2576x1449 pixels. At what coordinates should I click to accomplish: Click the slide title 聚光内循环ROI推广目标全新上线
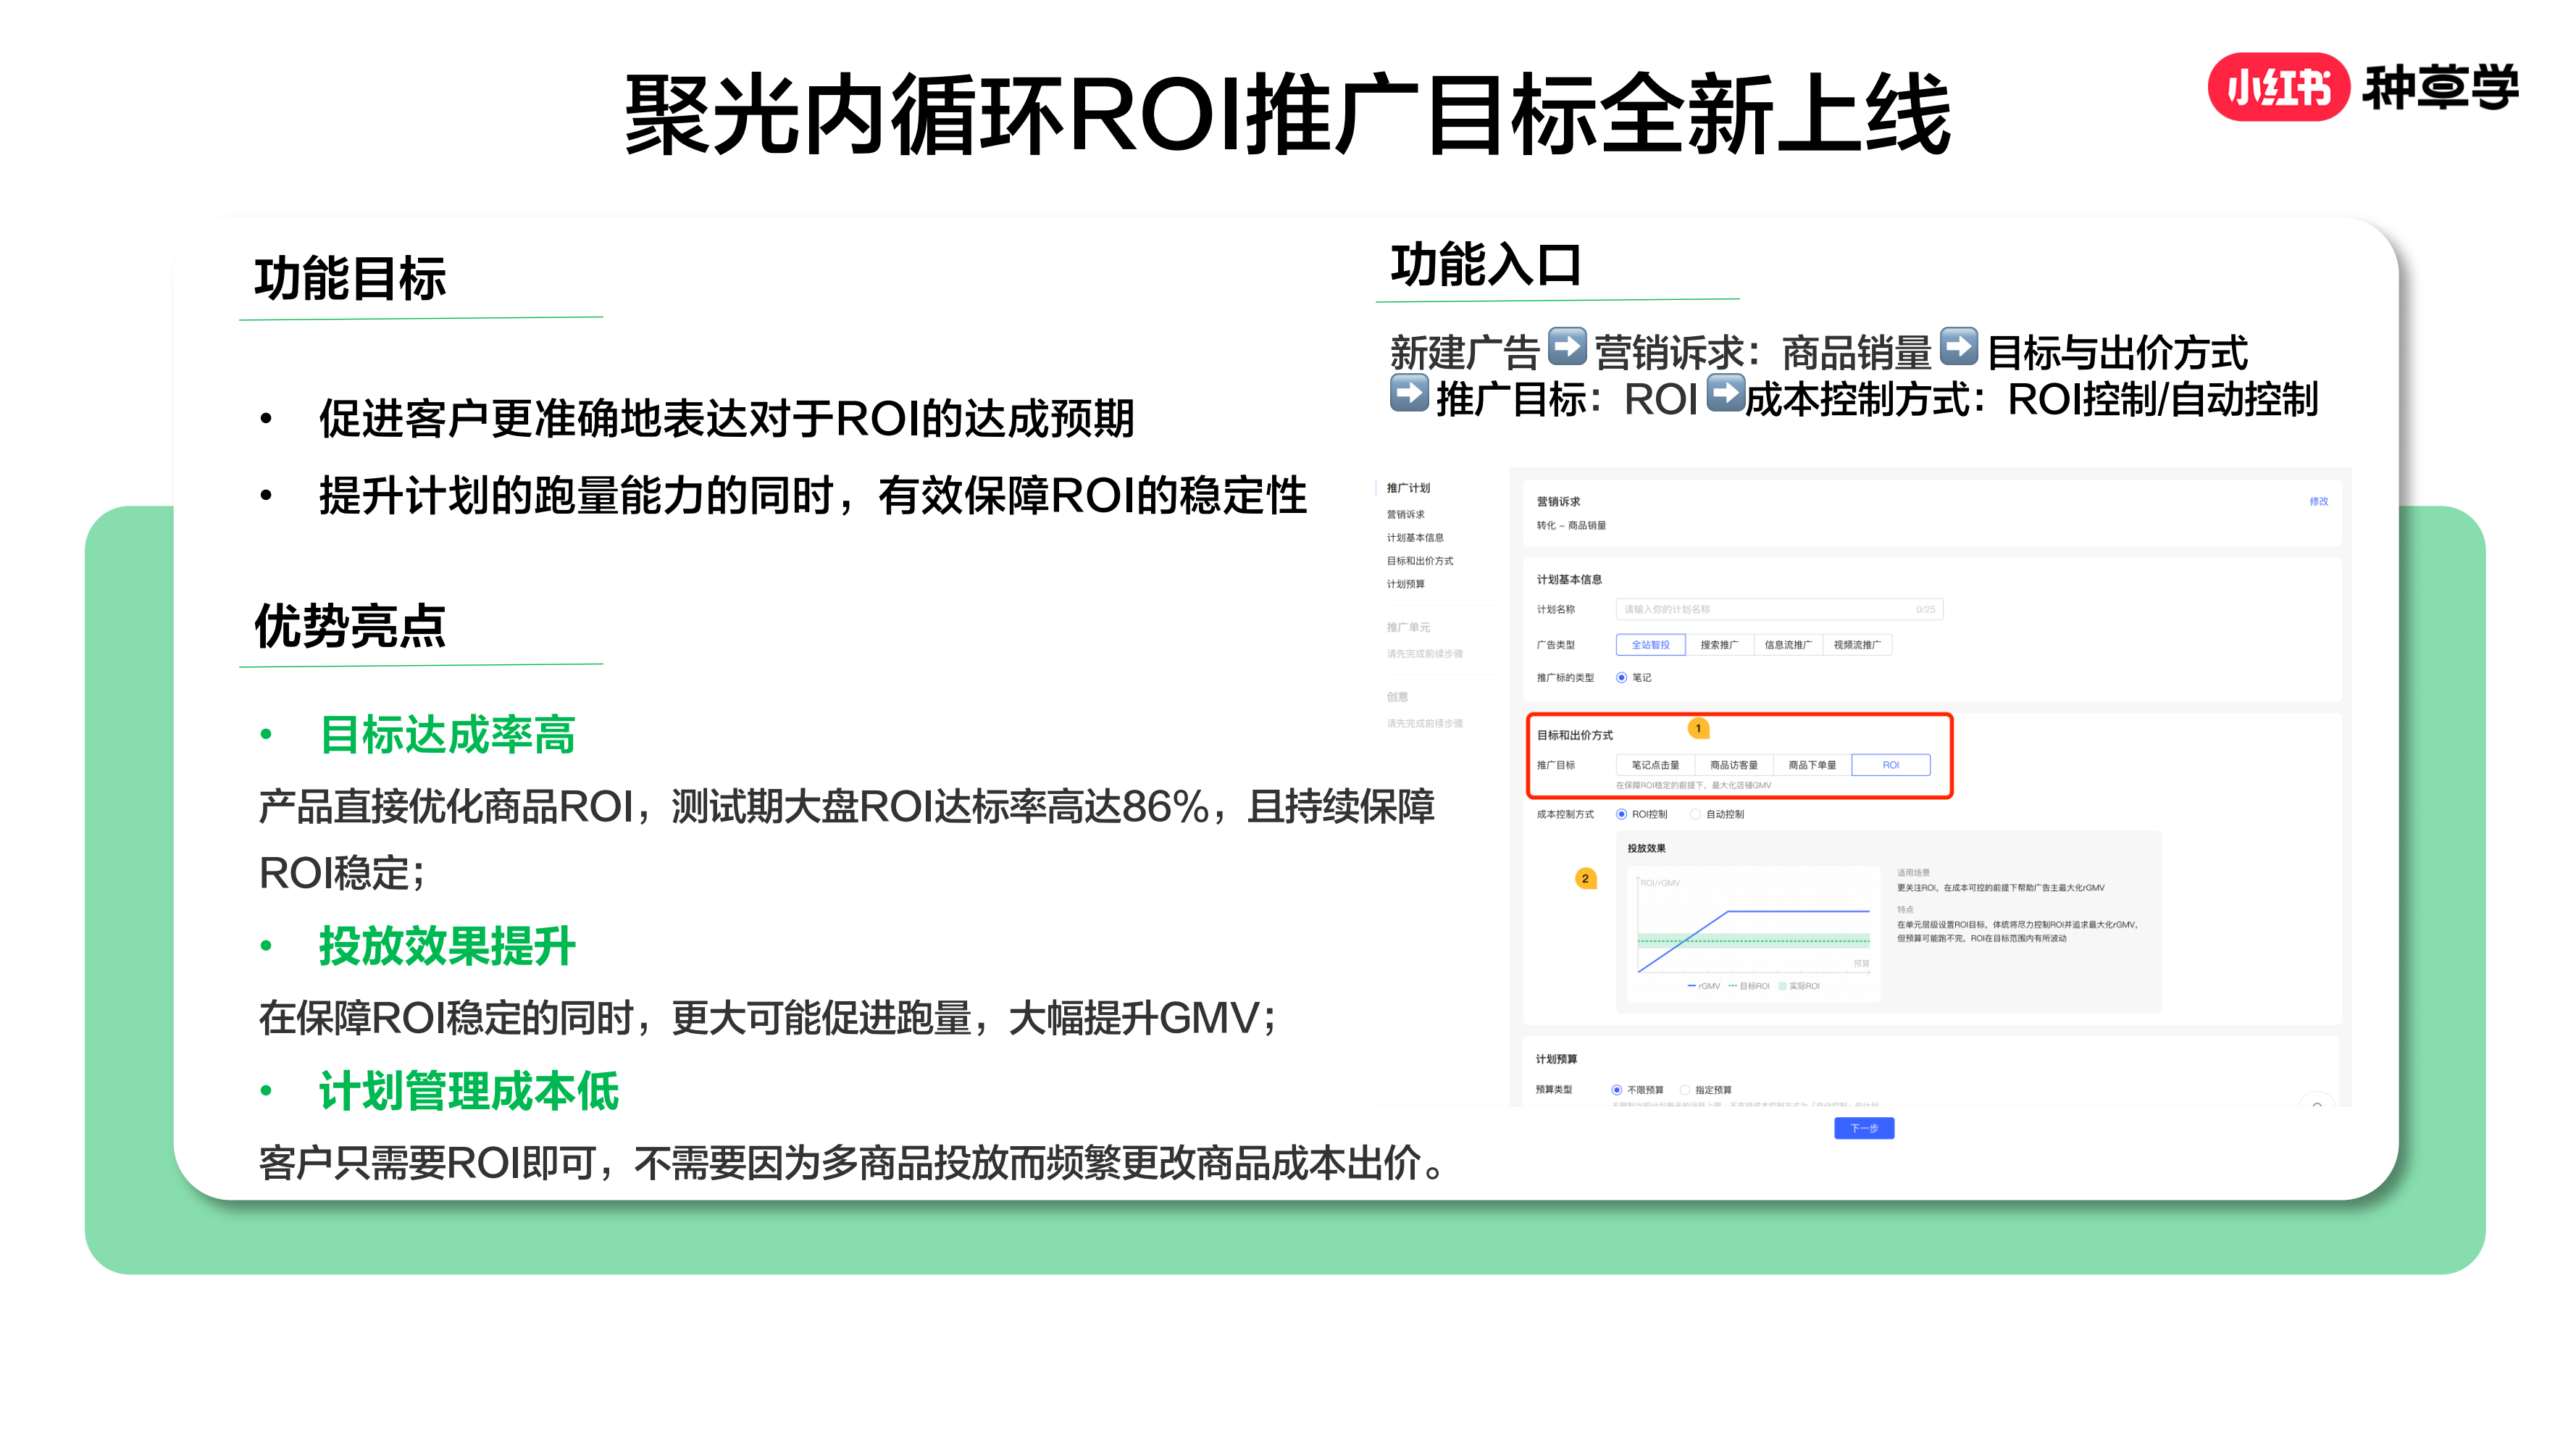pyautogui.click(x=1288, y=114)
